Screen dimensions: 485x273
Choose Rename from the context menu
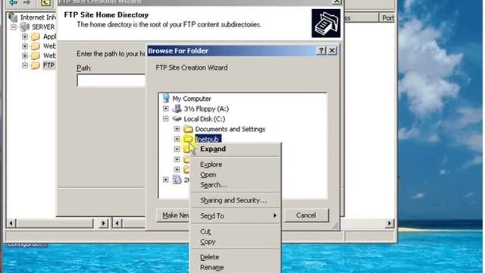235,267
